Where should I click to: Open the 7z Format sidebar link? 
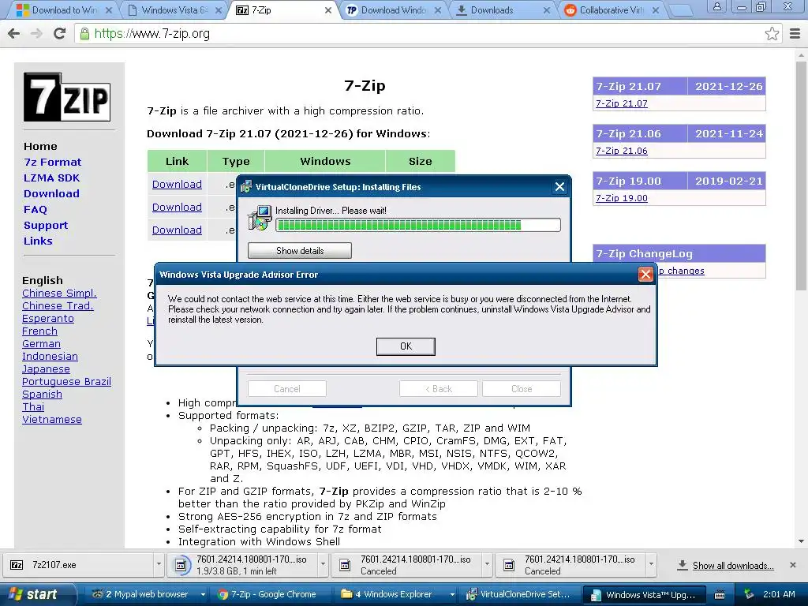click(53, 162)
